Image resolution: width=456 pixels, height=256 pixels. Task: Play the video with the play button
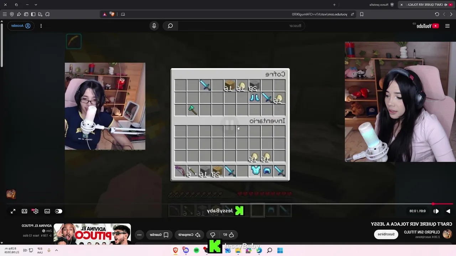coord(448,211)
